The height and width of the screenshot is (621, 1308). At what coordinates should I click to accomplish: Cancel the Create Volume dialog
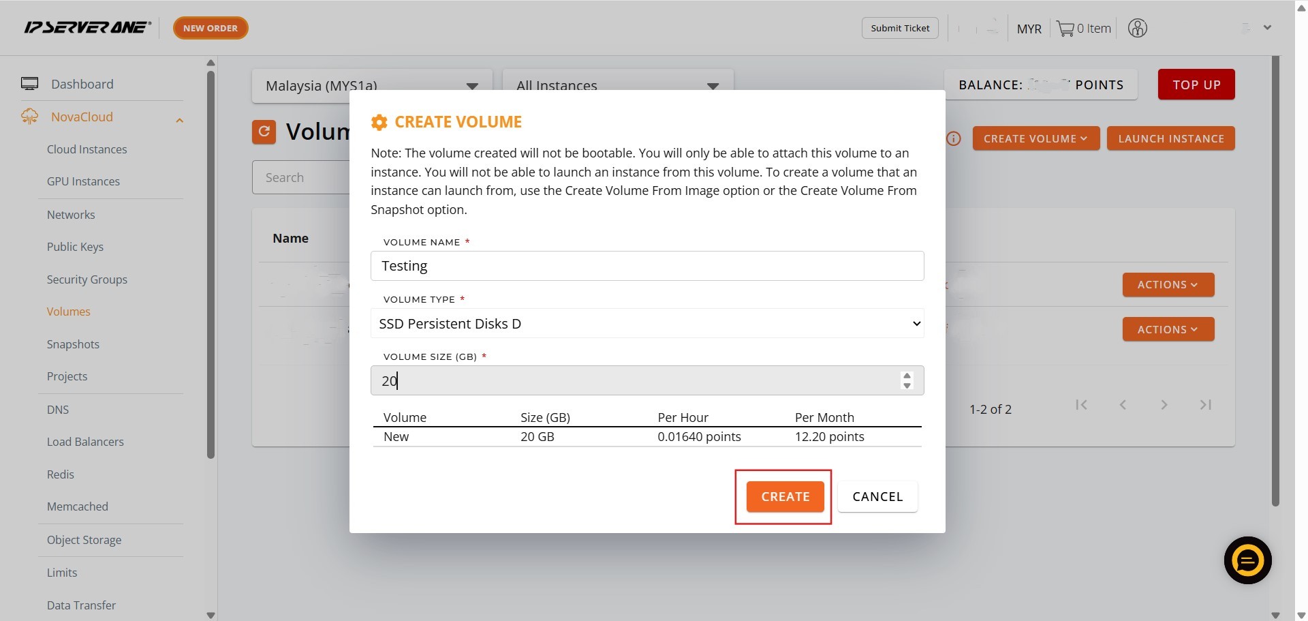point(877,497)
